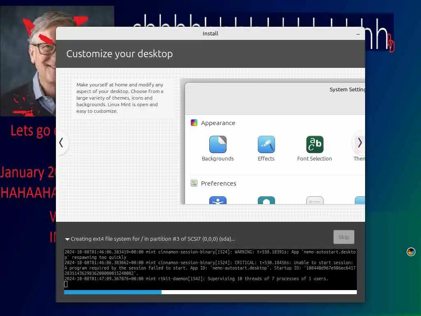
Task: Click the 'Backgrounds' label text
Action: [x=218, y=158]
